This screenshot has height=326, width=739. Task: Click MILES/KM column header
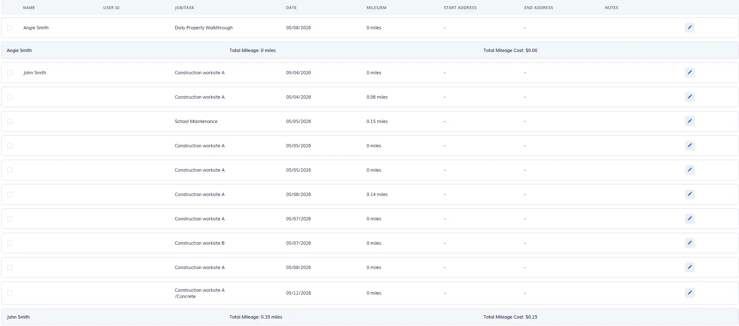click(x=377, y=8)
